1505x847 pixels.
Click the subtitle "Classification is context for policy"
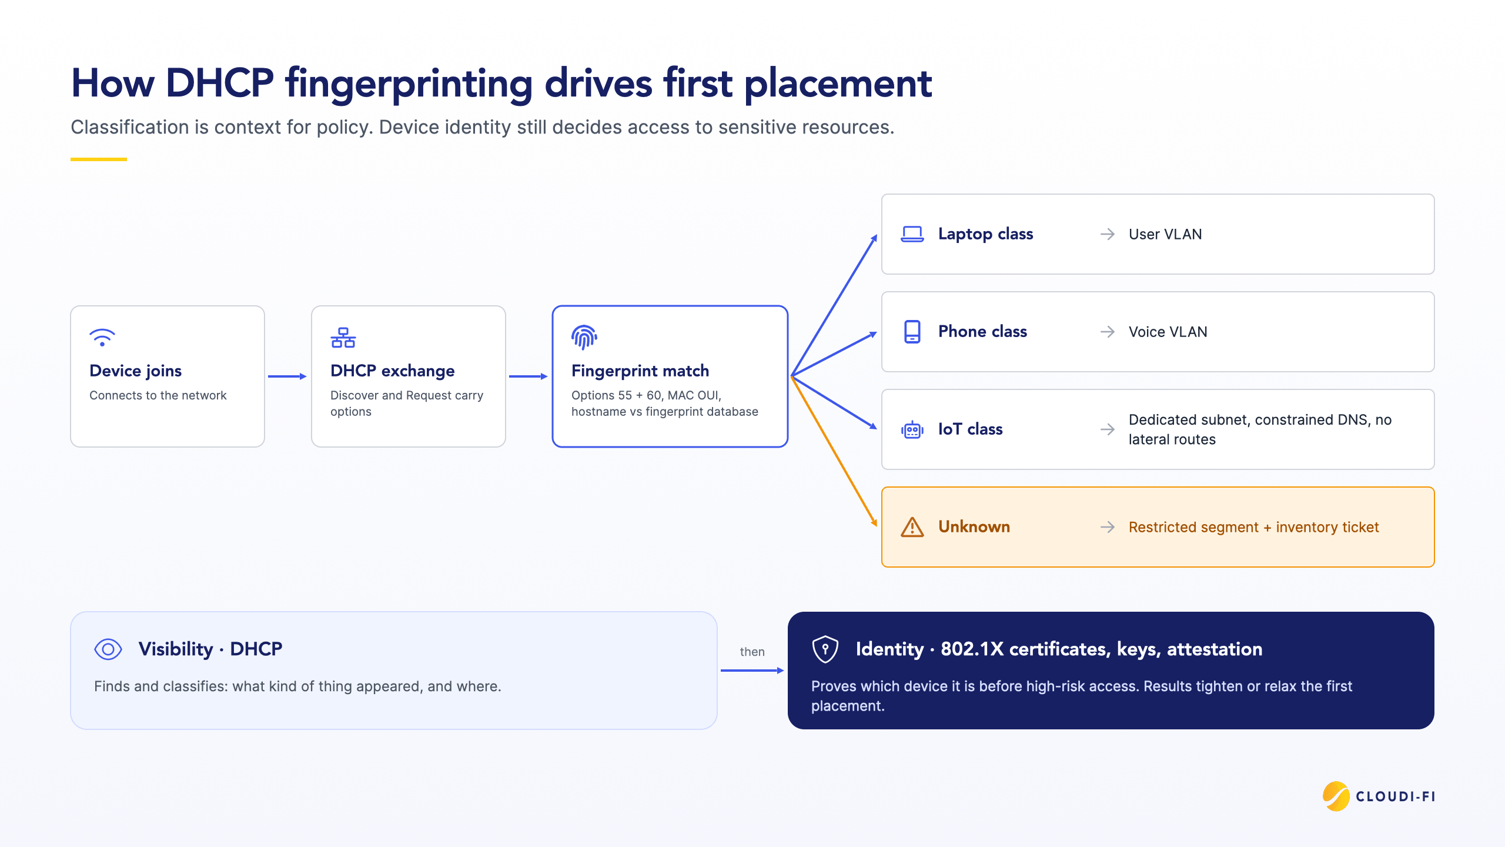pos(483,127)
